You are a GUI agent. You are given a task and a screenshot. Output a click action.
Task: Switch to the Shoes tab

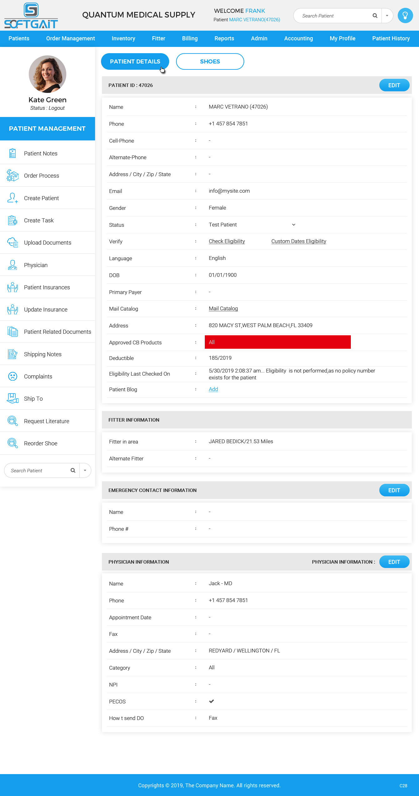210,61
